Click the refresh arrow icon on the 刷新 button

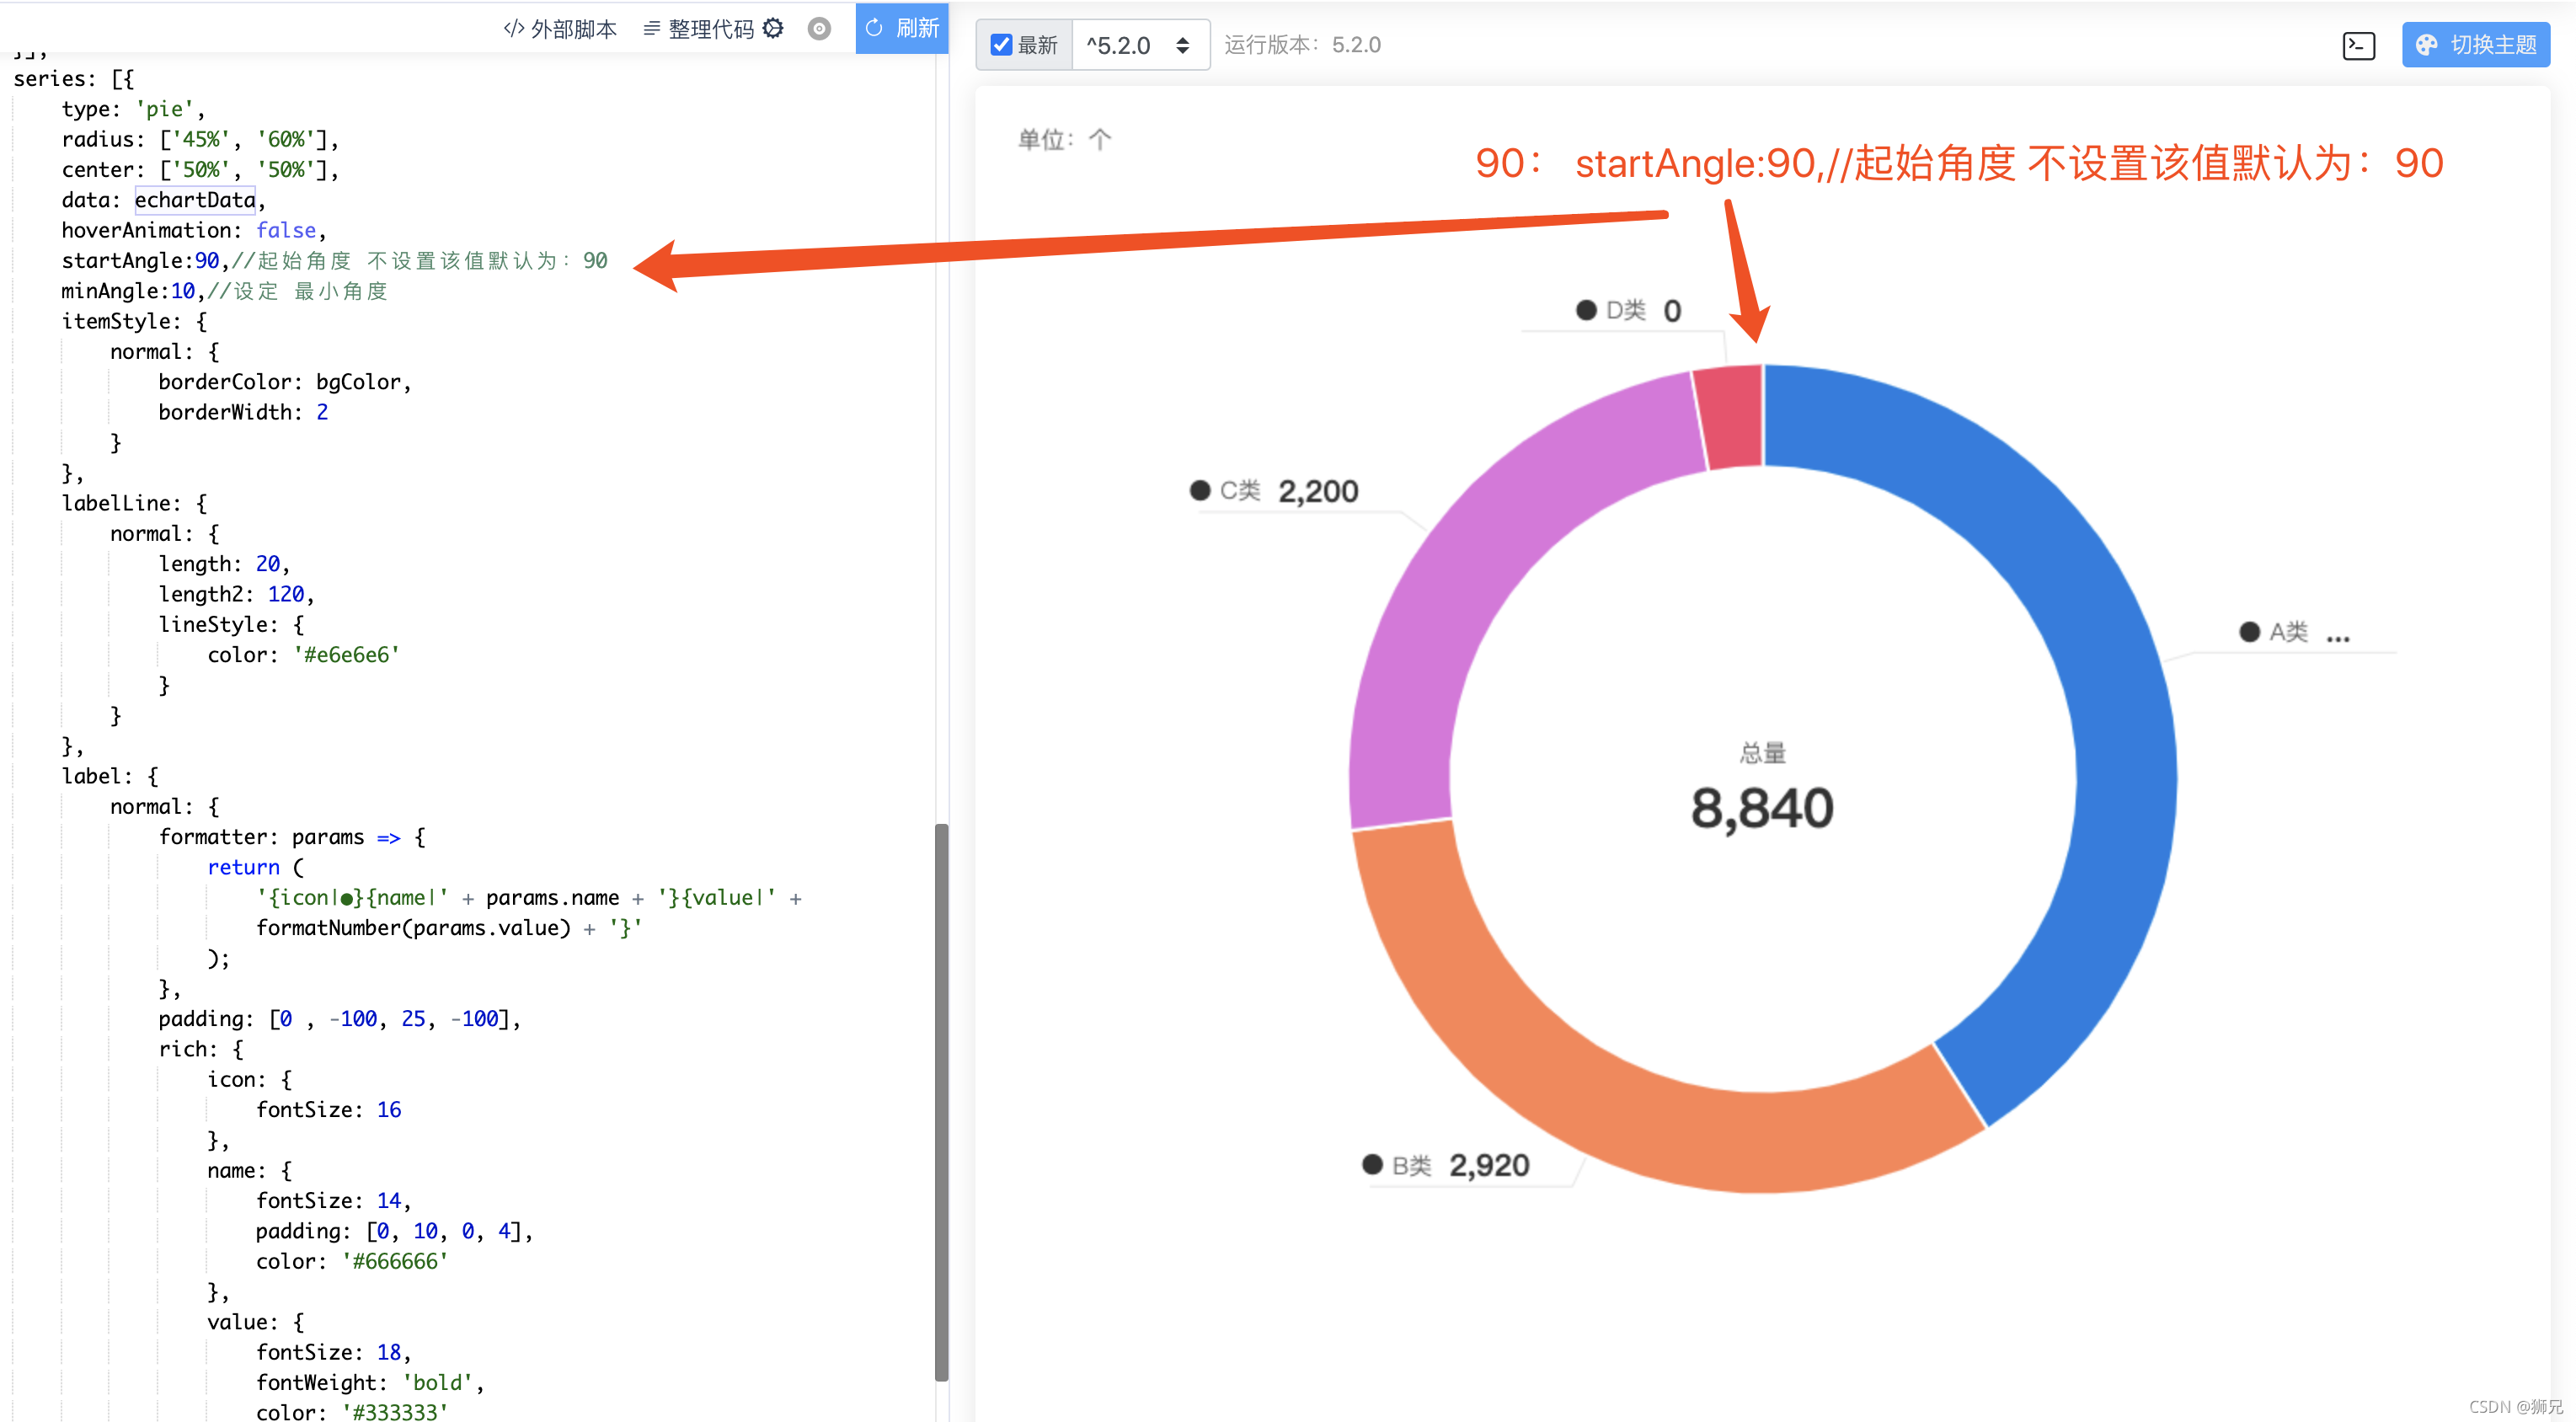[874, 28]
